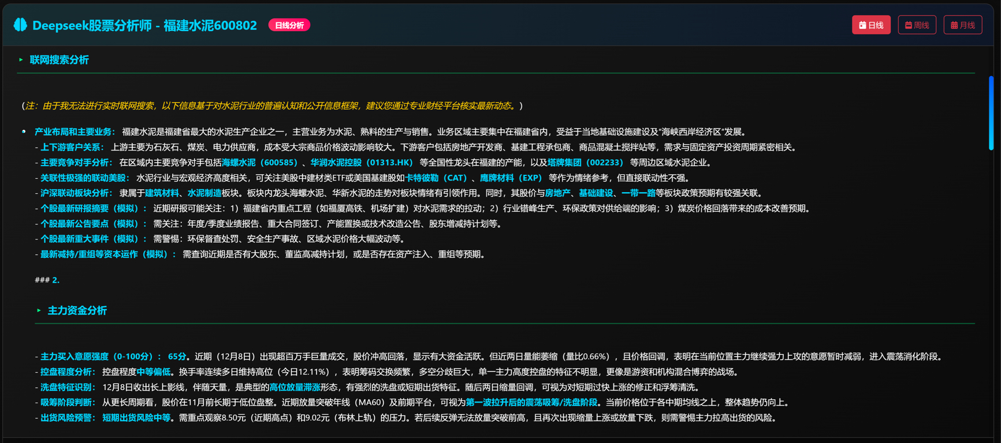Click the yellow italic disclaimer note

click(x=271, y=106)
